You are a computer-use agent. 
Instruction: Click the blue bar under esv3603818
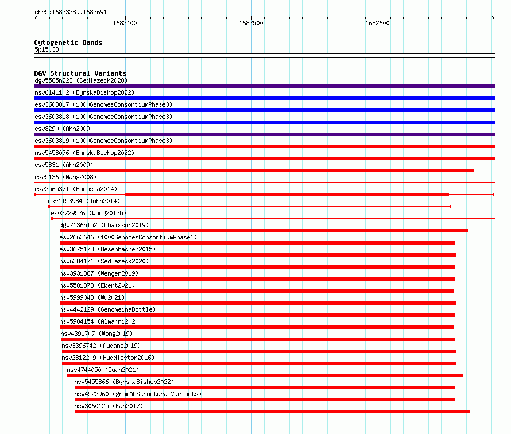click(x=264, y=122)
